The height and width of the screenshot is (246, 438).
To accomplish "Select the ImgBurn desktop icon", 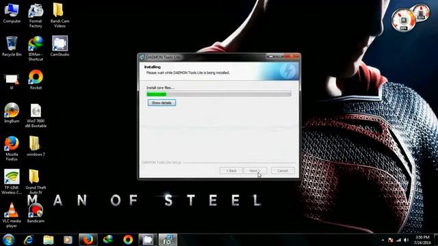I will click(x=12, y=113).
